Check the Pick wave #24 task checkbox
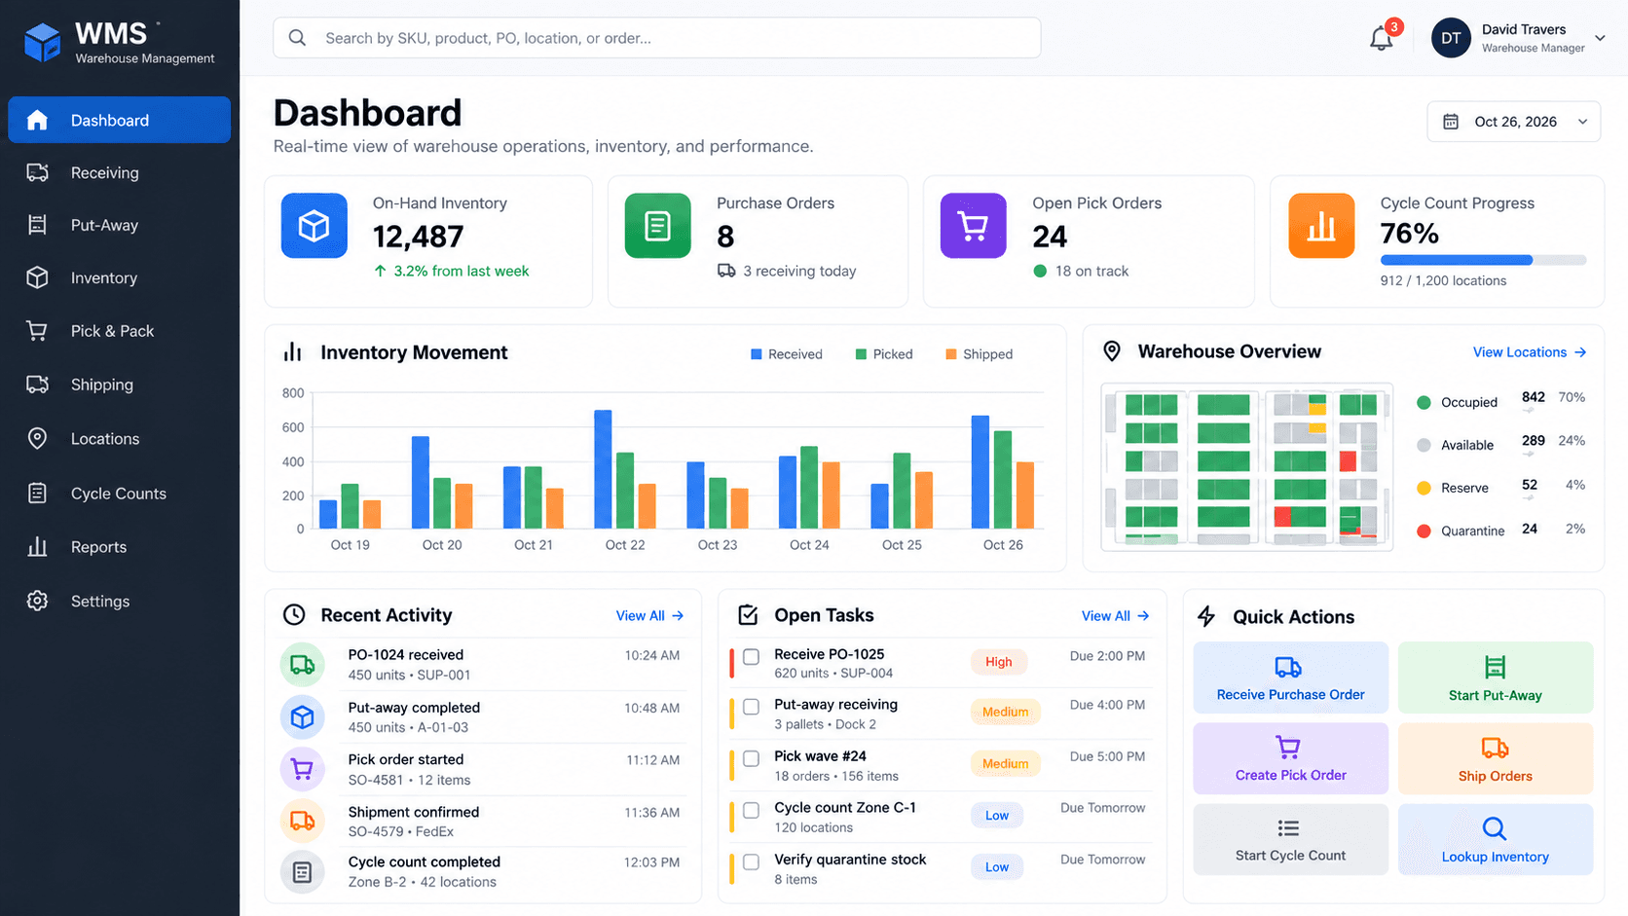 (x=752, y=758)
